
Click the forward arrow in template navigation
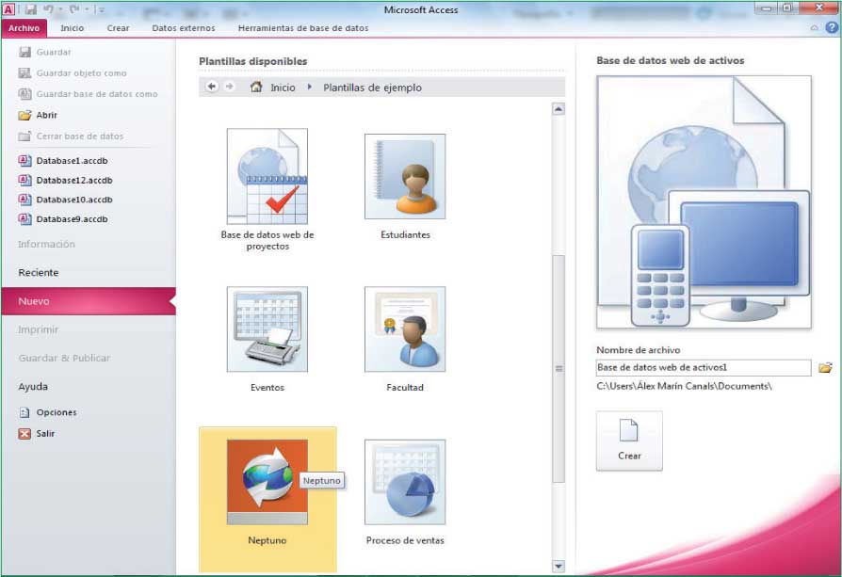pos(229,87)
